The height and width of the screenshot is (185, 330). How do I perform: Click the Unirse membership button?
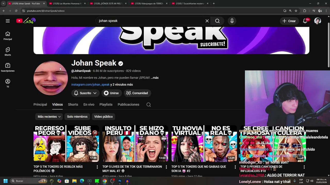coord(111,93)
